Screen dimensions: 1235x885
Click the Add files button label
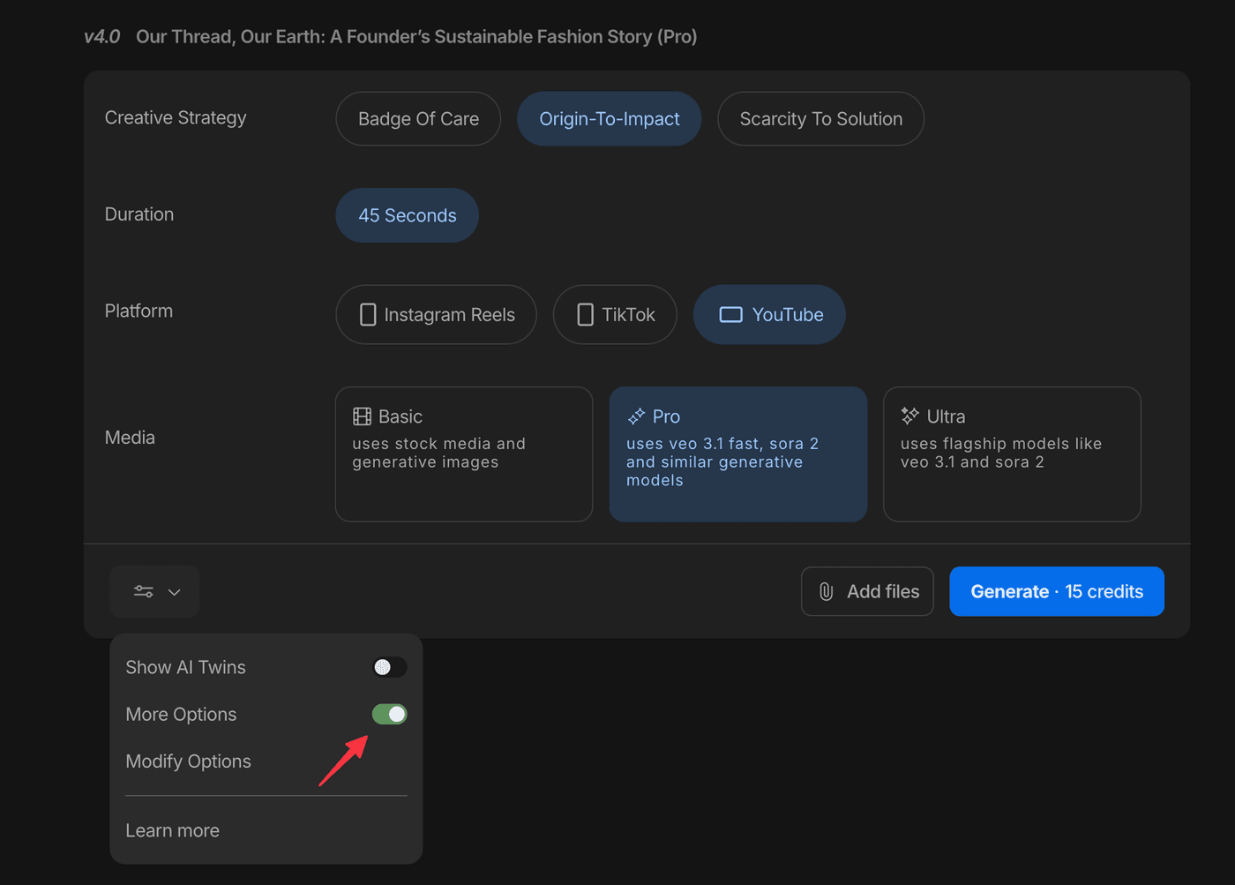coord(882,591)
